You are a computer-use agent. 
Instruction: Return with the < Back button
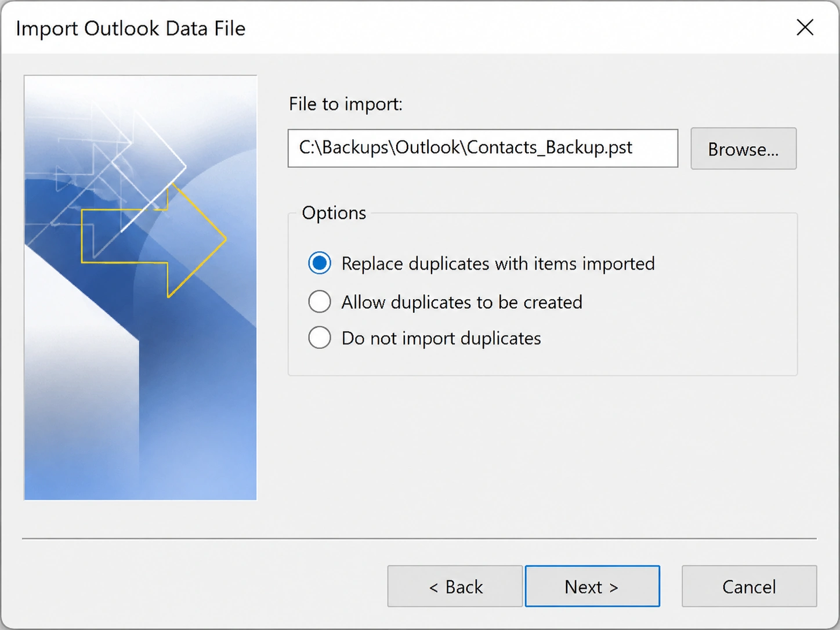[x=455, y=586]
